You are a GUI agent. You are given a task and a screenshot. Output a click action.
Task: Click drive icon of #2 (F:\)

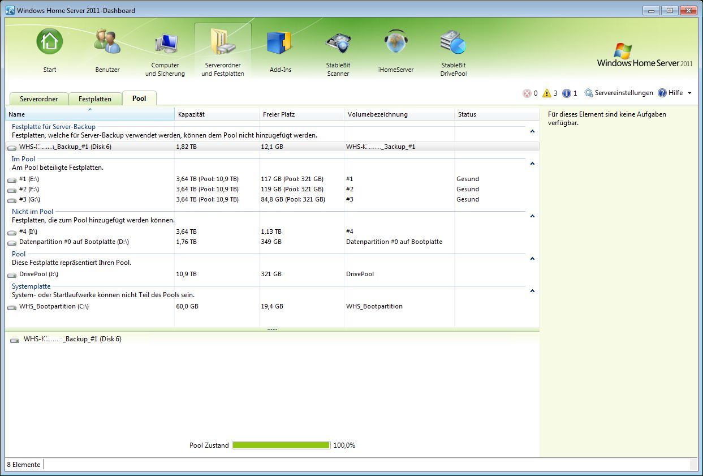coord(12,190)
